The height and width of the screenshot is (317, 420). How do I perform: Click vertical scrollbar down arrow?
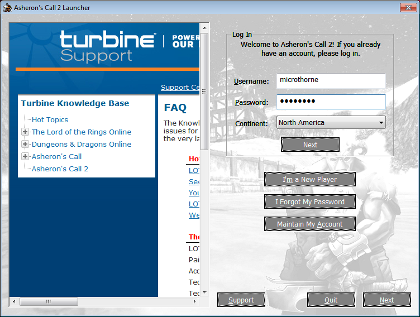(x=204, y=292)
